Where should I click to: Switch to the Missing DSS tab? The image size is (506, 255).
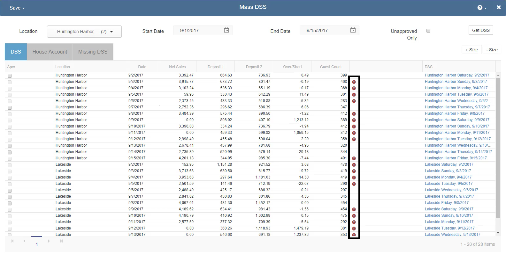[x=93, y=52]
